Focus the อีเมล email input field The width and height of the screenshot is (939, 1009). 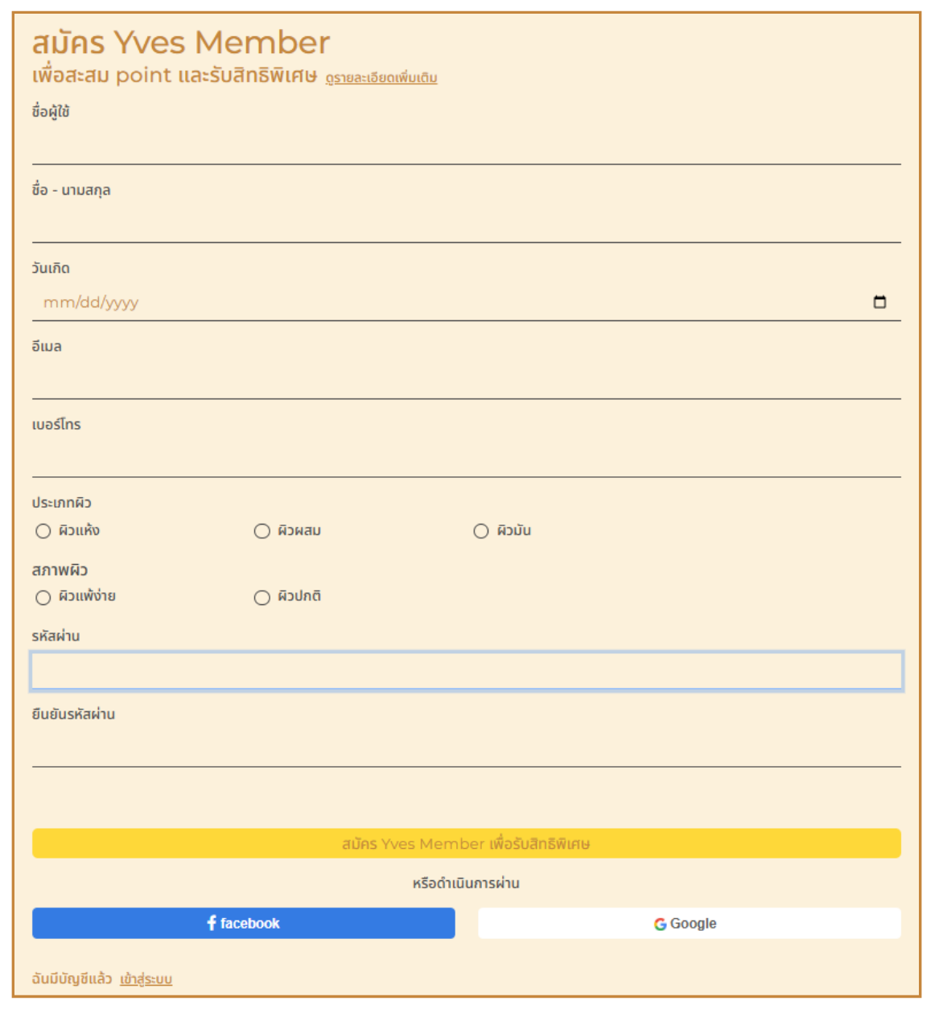(467, 381)
